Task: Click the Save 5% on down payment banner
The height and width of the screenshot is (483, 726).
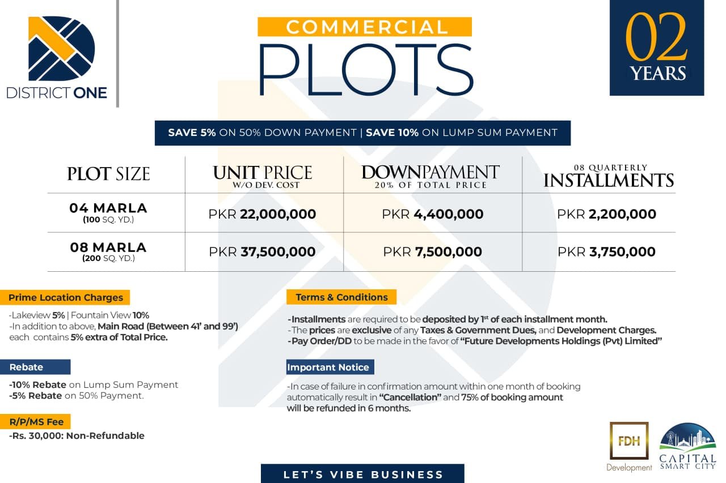Action: pos(362,132)
